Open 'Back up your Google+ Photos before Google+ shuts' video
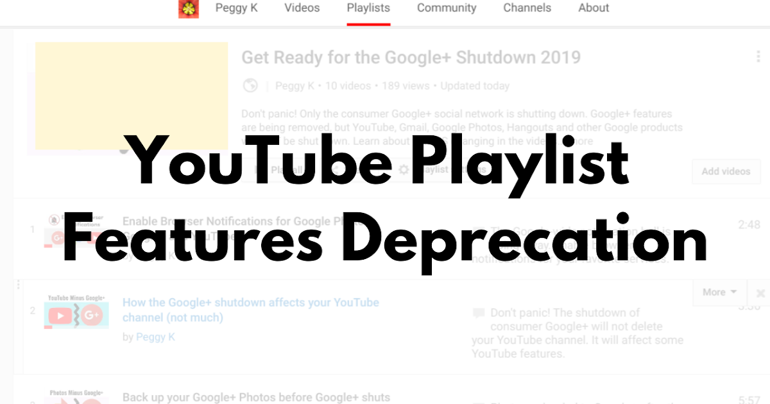The height and width of the screenshot is (404, 770). coord(256,397)
